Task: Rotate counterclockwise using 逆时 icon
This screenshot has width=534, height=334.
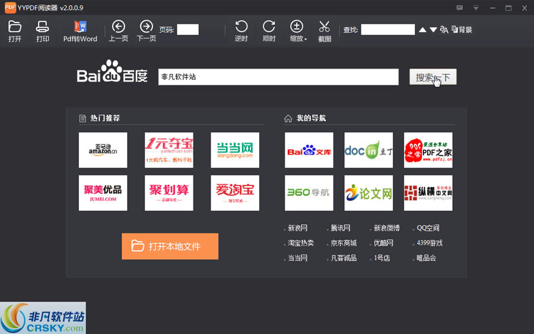Action: [241, 31]
